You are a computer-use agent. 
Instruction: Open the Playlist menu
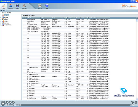(9, 13)
